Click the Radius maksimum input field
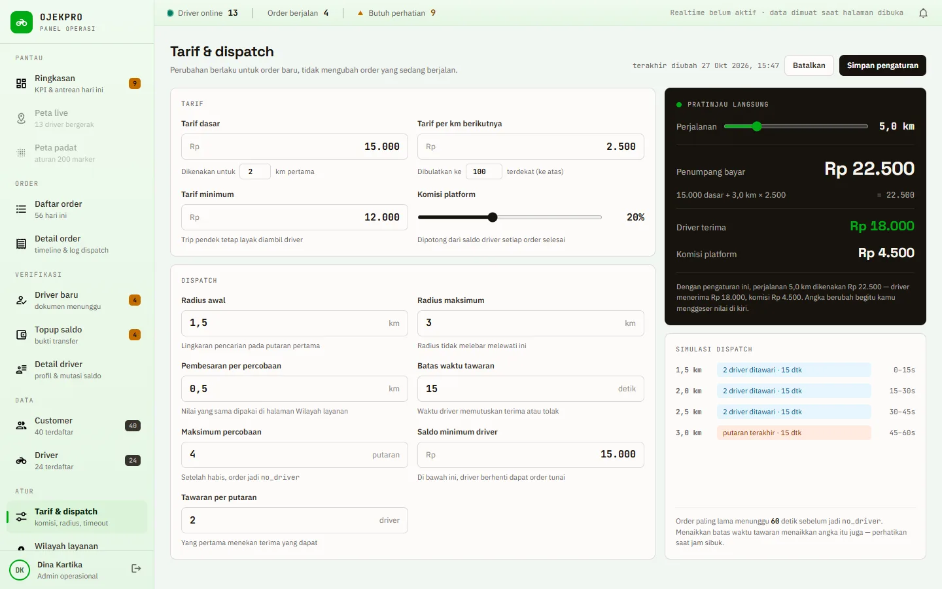This screenshot has height=589, width=942. pyautogui.click(x=531, y=323)
